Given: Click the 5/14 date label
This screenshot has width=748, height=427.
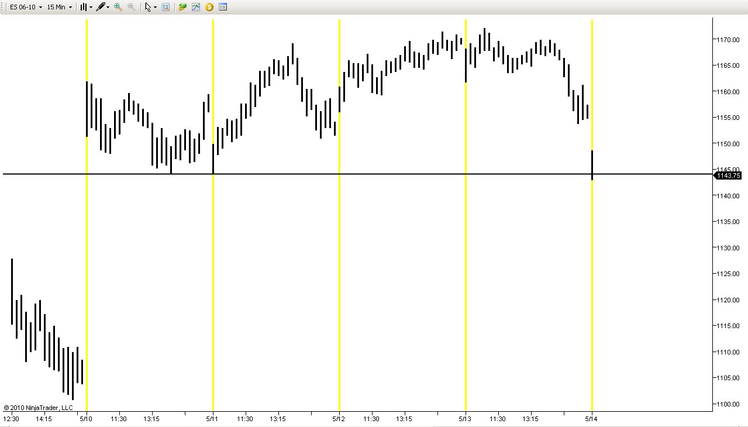Looking at the screenshot, I should pos(591,419).
